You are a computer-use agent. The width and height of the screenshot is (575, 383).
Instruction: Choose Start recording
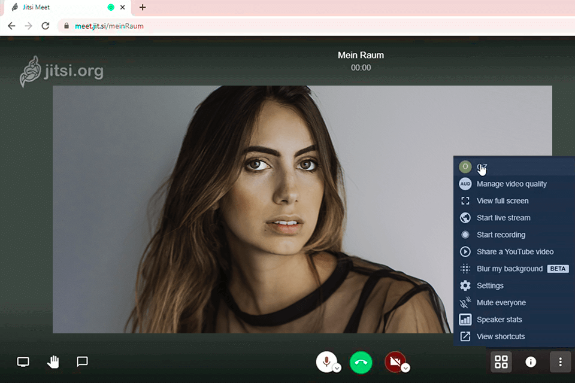(514, 235)
